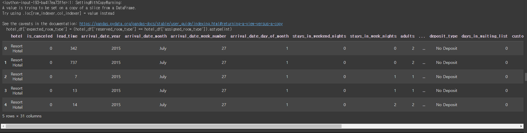Select row index 3 label
Screen dimensions: 527x133
6,90
